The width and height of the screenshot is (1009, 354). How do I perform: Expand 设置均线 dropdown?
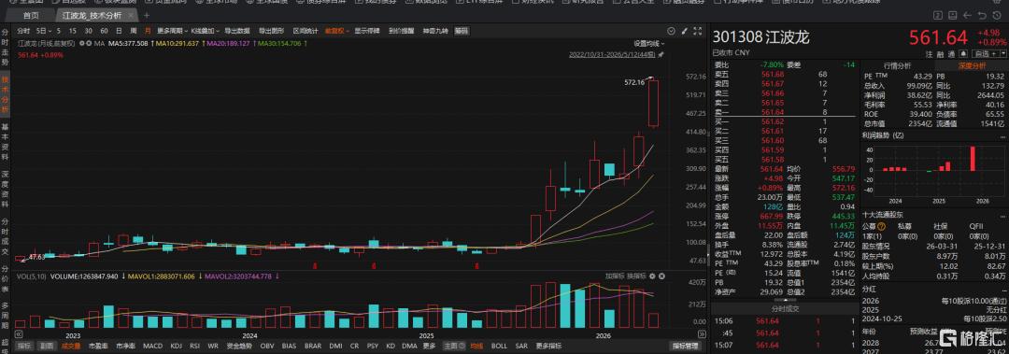tap(648, 44)
